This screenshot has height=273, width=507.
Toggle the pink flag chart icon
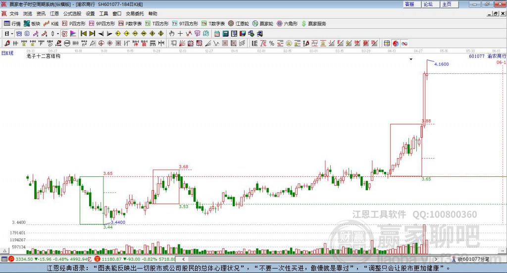(x=73, y=34)
